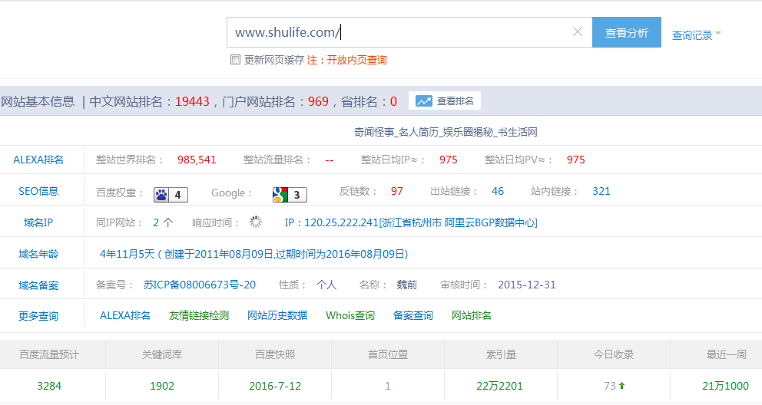Click the 百度快照 date 2016-7-12
The height and width of the screenshot is (405, 762).
click(275, 386)
